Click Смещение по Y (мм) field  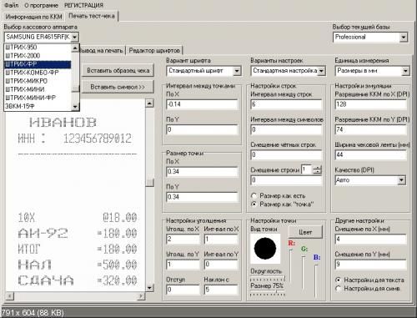pos(370,265)
